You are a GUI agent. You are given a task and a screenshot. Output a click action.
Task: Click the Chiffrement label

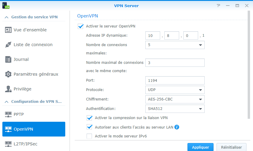[97, 99]
